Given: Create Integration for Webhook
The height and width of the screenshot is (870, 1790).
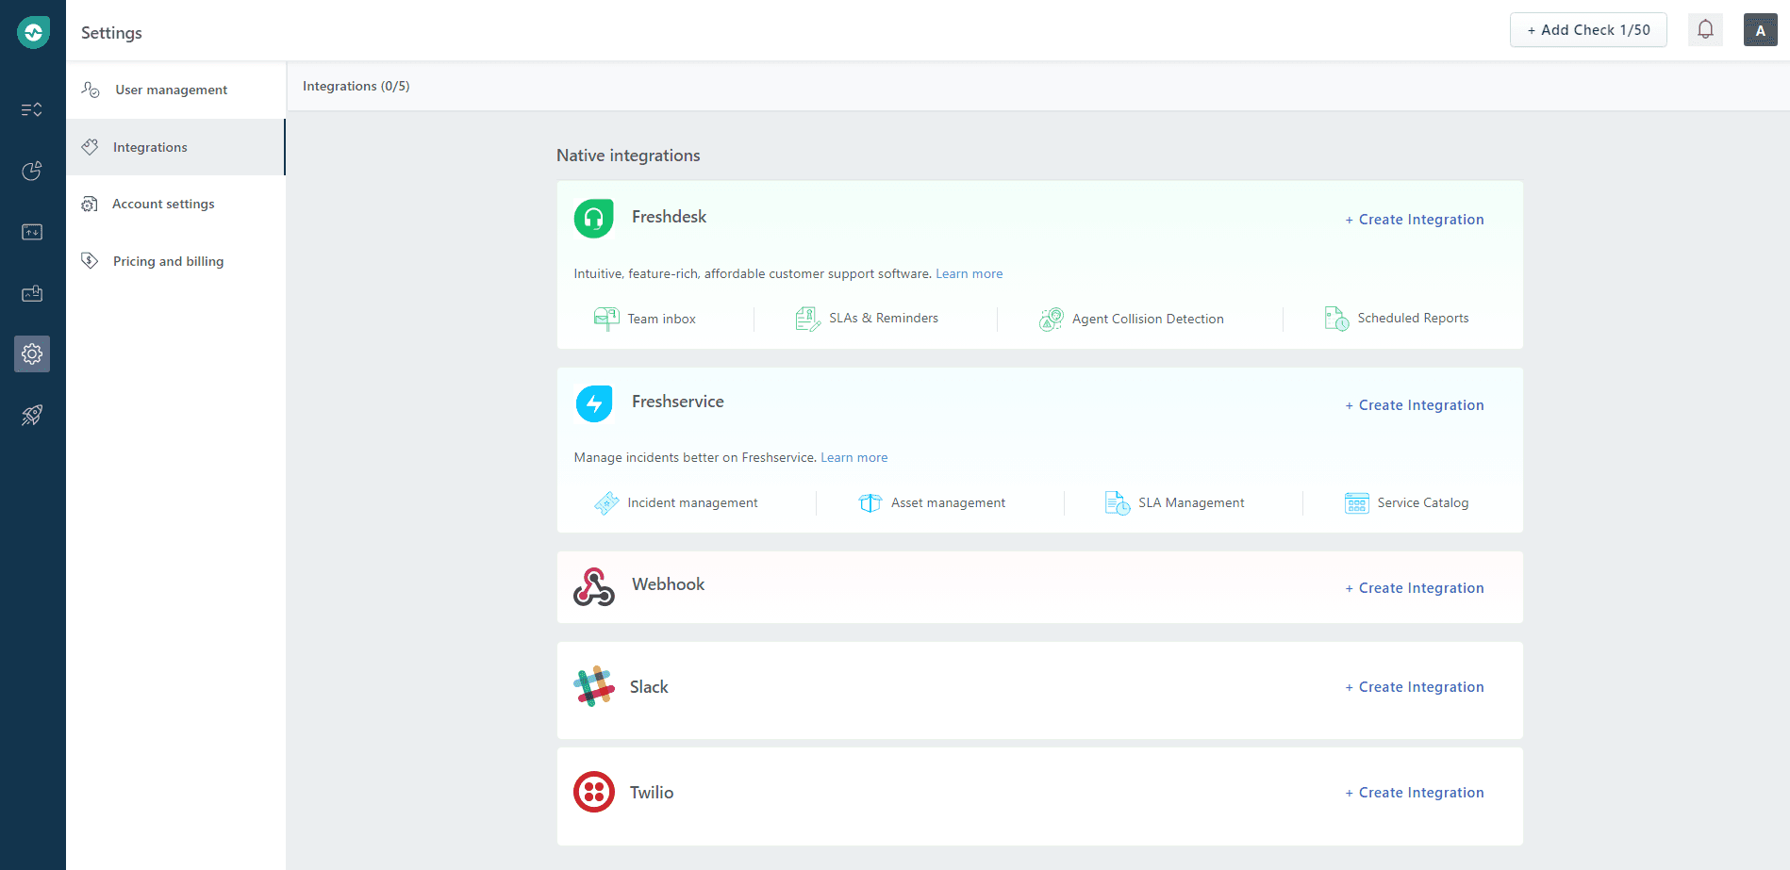Looking at the screenshot, I should click(x=1415, y=588).
